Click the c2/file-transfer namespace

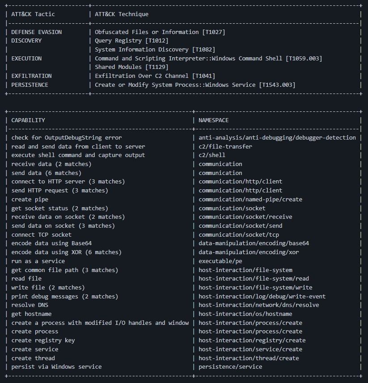coord(225,147)
